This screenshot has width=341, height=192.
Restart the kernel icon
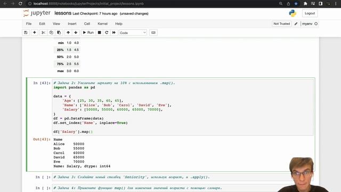tap(107, 33)
